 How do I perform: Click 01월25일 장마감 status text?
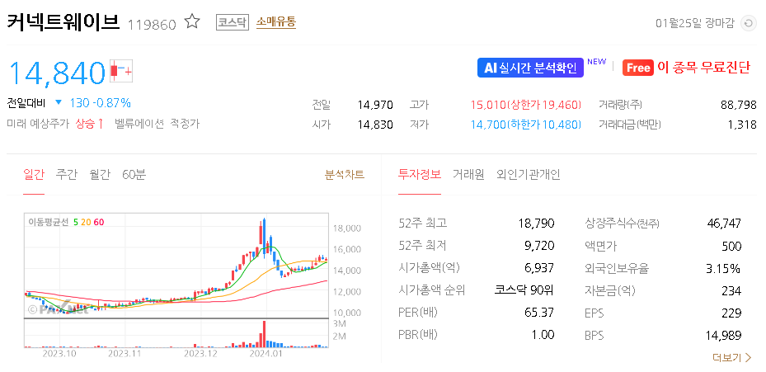click(x=694, y=23)
